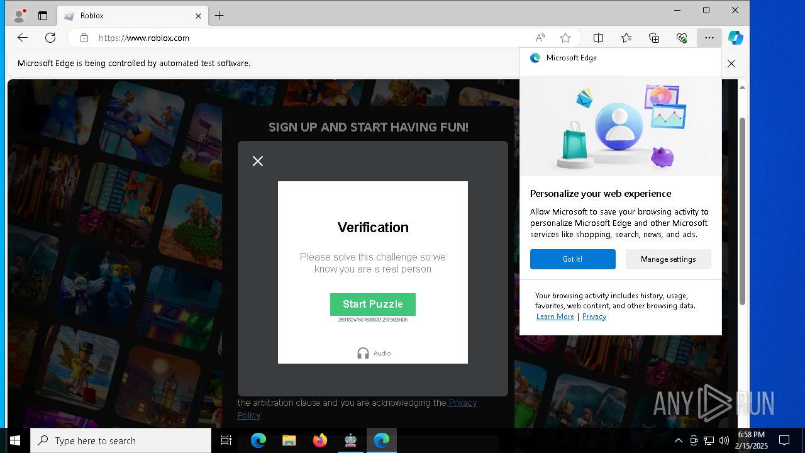Open the robot app taskbar icon
Viewport: 805px width, 453px height.
coord(350,440)
